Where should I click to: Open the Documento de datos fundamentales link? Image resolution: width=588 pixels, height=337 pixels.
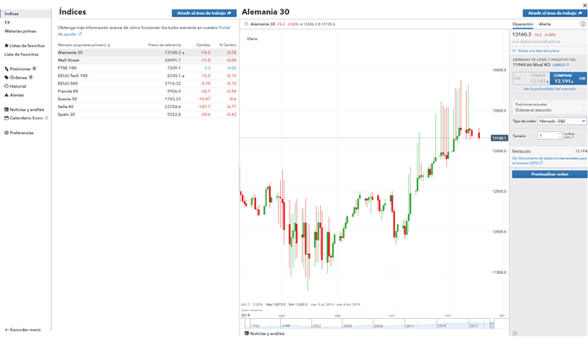coord(549,161)
